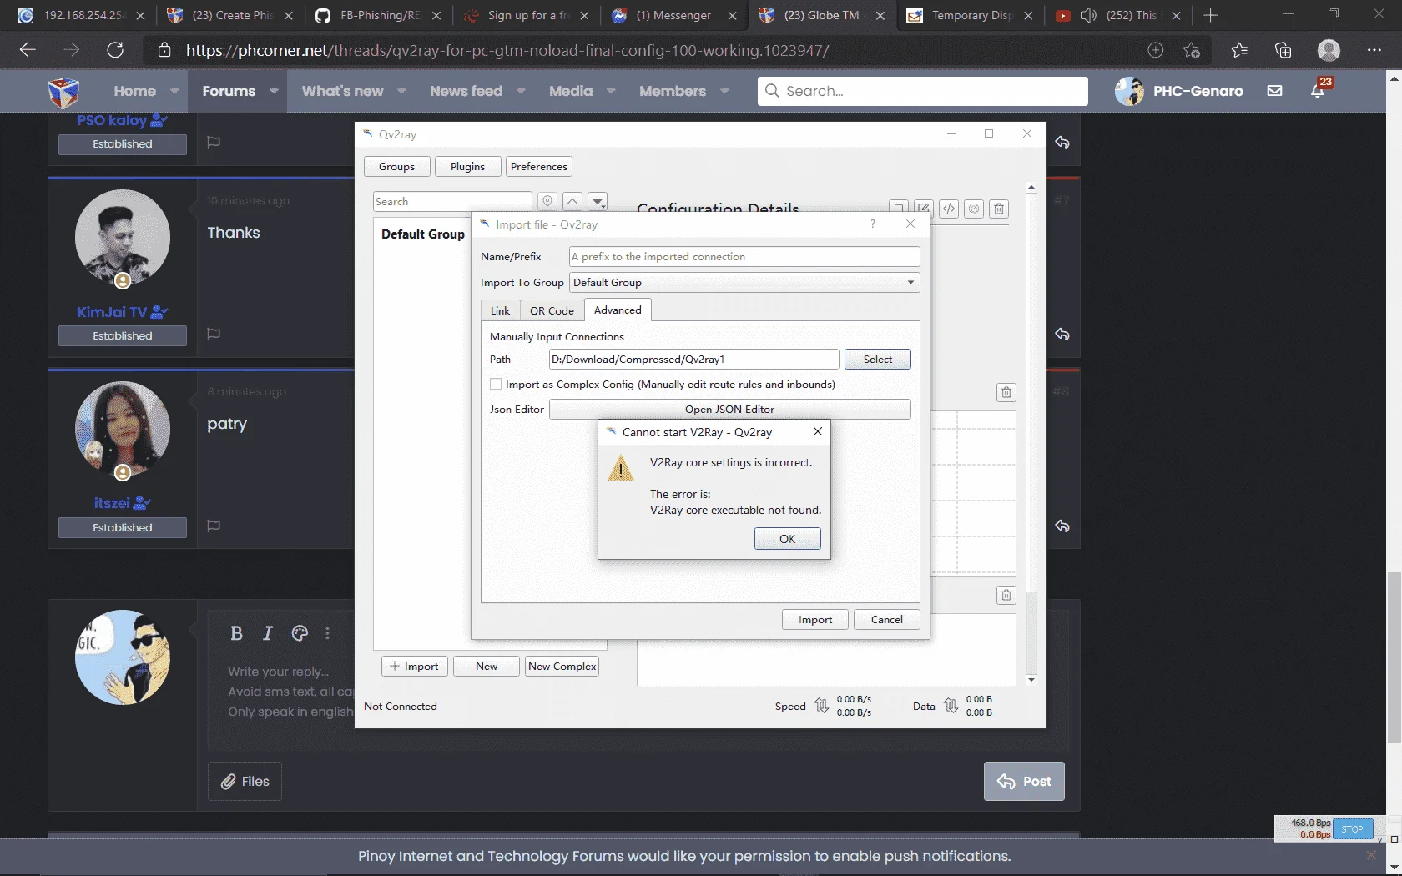Click the help question mark in Import file dialog
Viewport: 1402px width, 876px height.
point(873,224)
